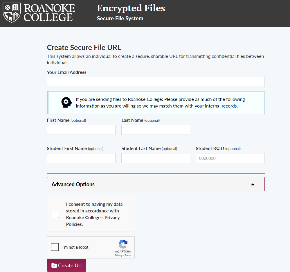This screenshot has height=272, width=290.
Task: Click the reCAPTCHA logo icon
Action: click(123, 244)
